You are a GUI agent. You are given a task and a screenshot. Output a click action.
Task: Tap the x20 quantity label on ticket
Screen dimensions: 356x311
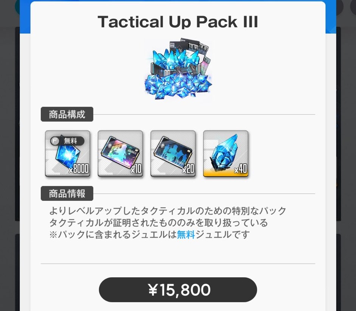[188, 168]
